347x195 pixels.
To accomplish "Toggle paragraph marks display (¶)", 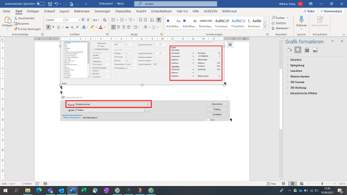I will point(159,20).
